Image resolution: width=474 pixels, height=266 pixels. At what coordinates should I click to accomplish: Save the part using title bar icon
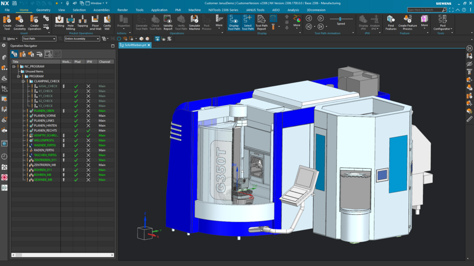tap(14, 3)
